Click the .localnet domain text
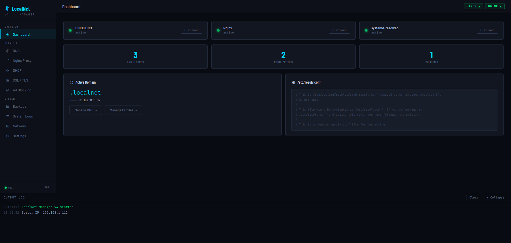The height and width of the screenshot is (243, 511). pos(85,93)
